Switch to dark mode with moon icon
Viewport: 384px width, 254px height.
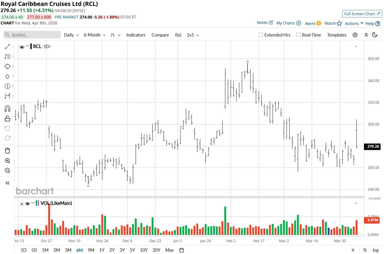[375, 35]
